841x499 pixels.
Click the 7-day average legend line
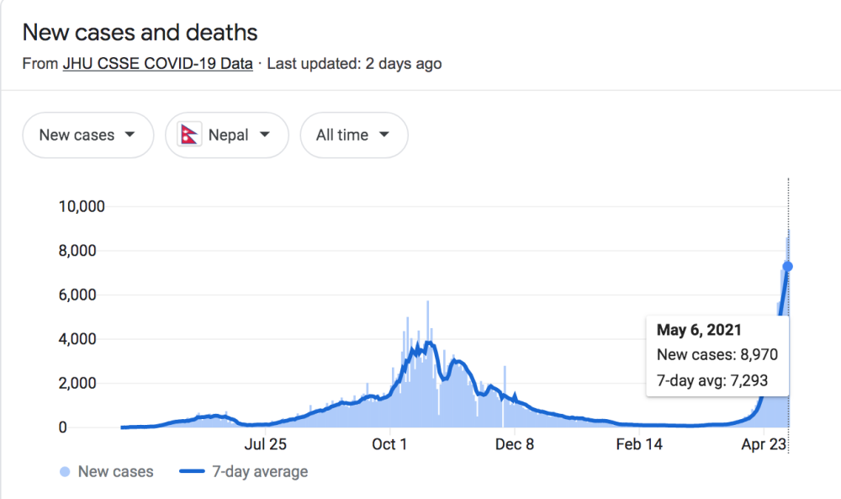(192, 471)
